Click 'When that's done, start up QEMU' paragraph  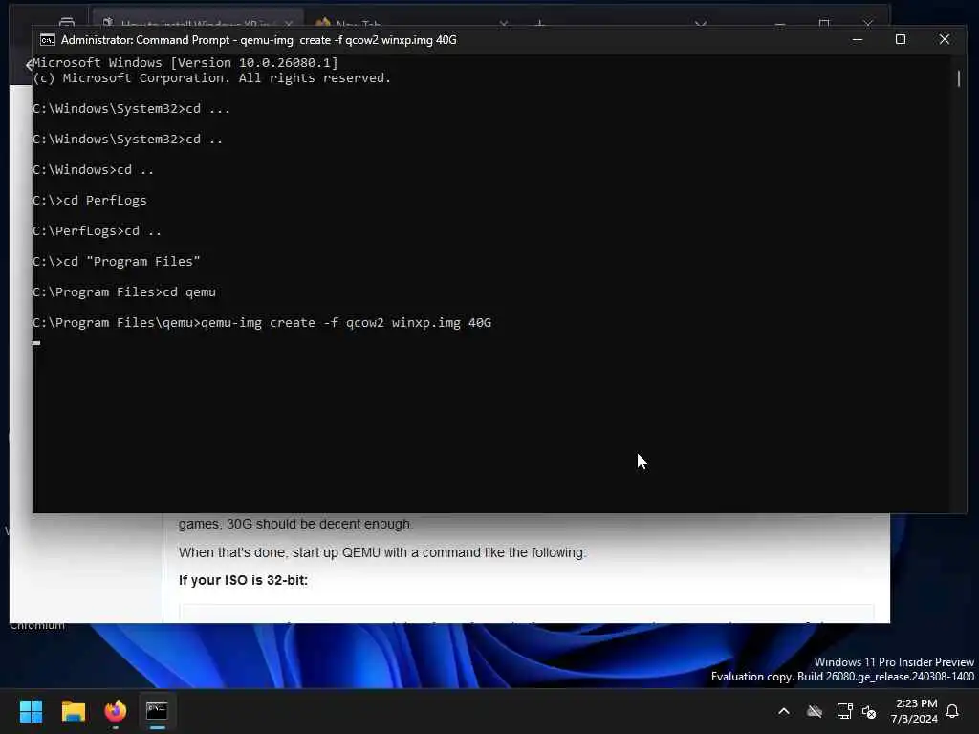tap(382, 553)
